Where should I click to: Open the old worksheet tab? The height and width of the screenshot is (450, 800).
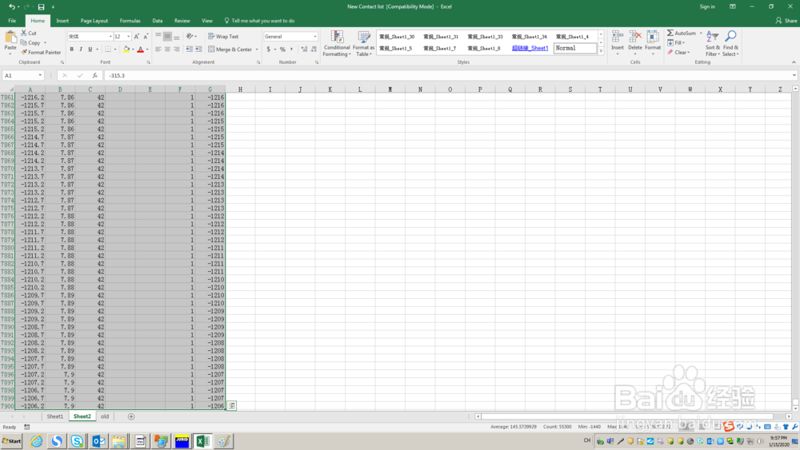click(x=105, y=416)
